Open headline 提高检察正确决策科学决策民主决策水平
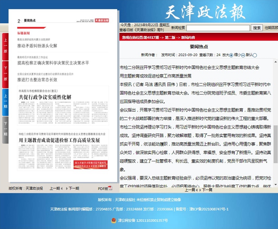 tap(53, 63)
